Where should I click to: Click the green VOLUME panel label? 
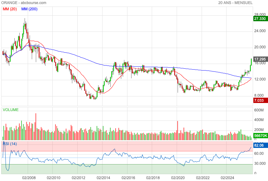tap(11, 110)
